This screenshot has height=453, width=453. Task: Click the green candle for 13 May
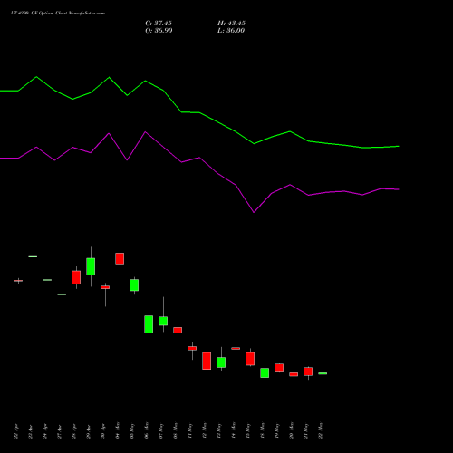[x=221, y=362]
